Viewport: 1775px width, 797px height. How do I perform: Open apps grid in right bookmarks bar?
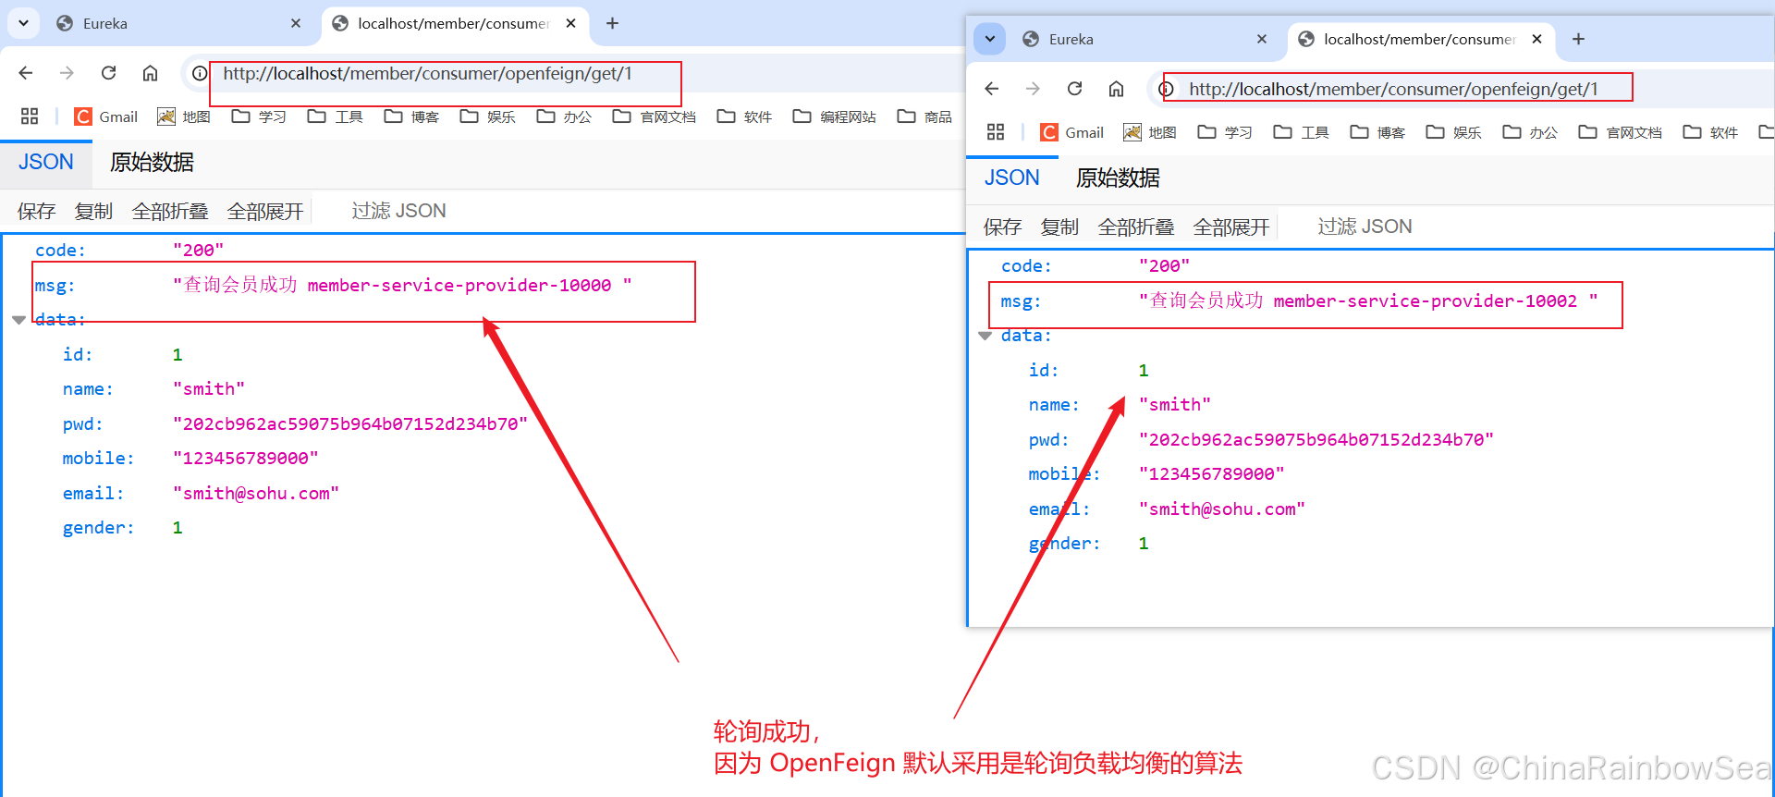pyautogui.click(x=996, y=132)
